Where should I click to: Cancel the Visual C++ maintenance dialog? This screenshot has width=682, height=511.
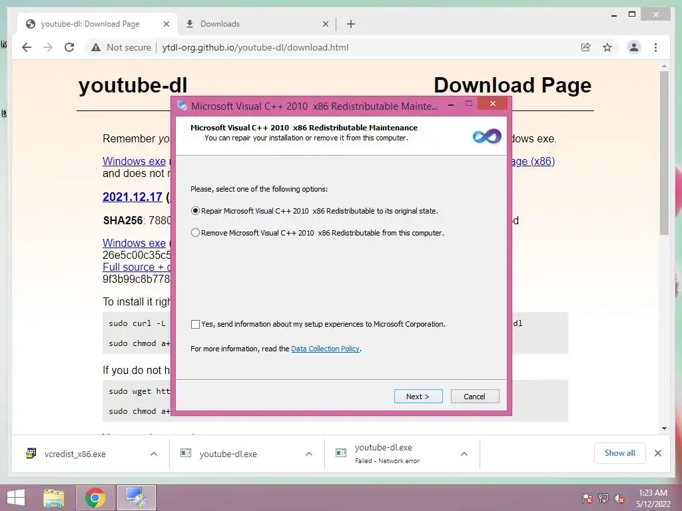point(474,397)
